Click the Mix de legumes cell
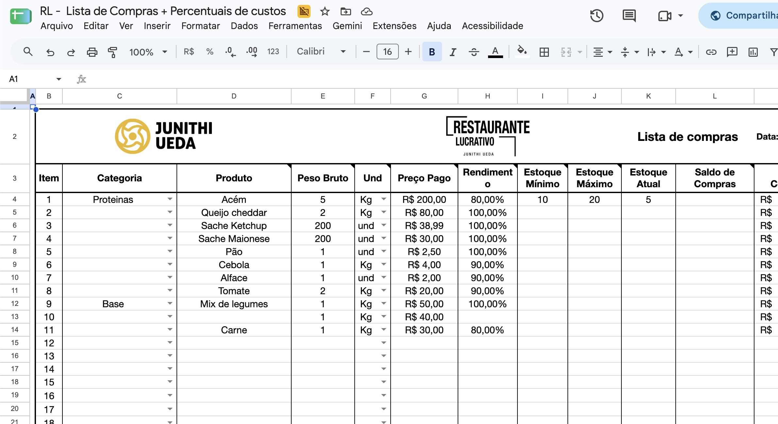Image resolution: width=778 pixels, height=424 pixels. click(x=234, y=304)
